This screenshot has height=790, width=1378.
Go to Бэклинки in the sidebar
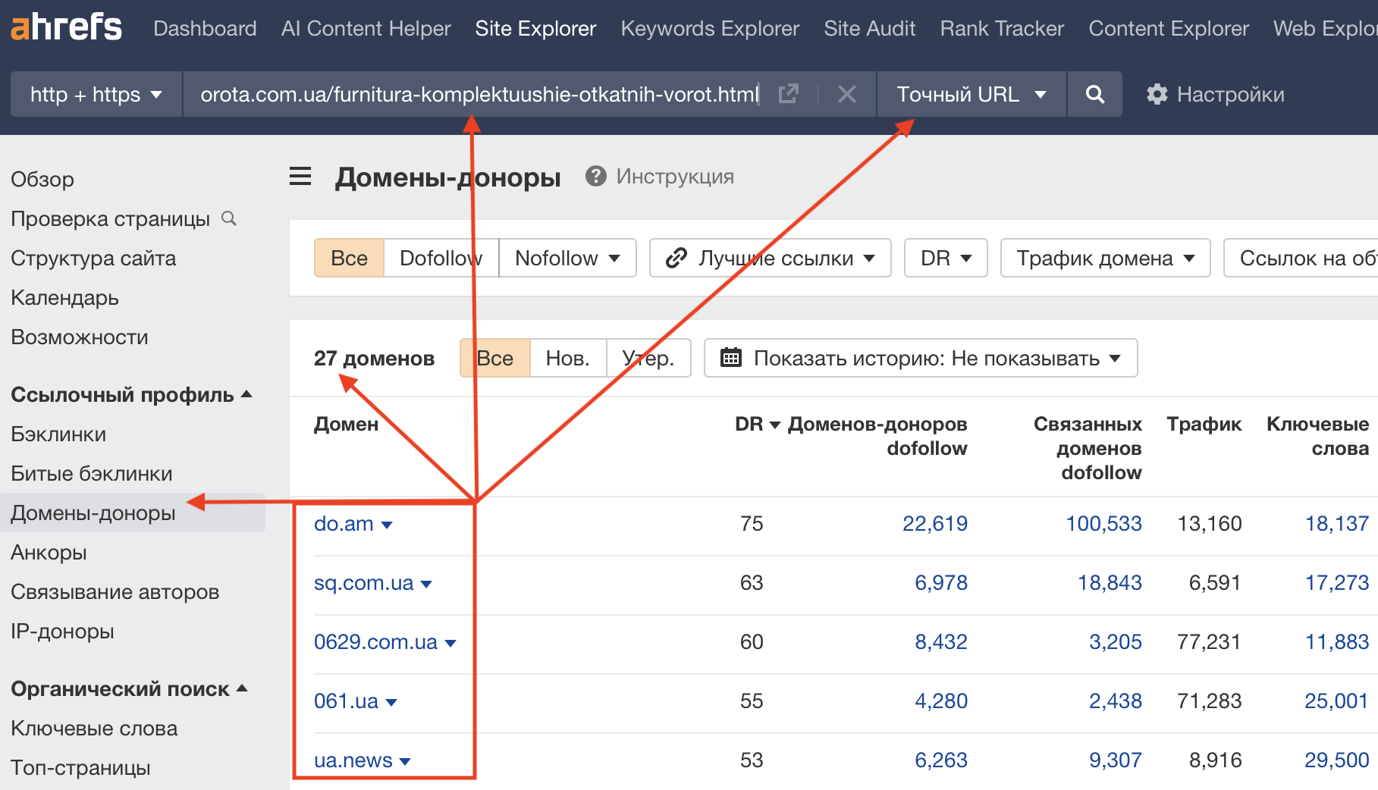pos(58,434)
